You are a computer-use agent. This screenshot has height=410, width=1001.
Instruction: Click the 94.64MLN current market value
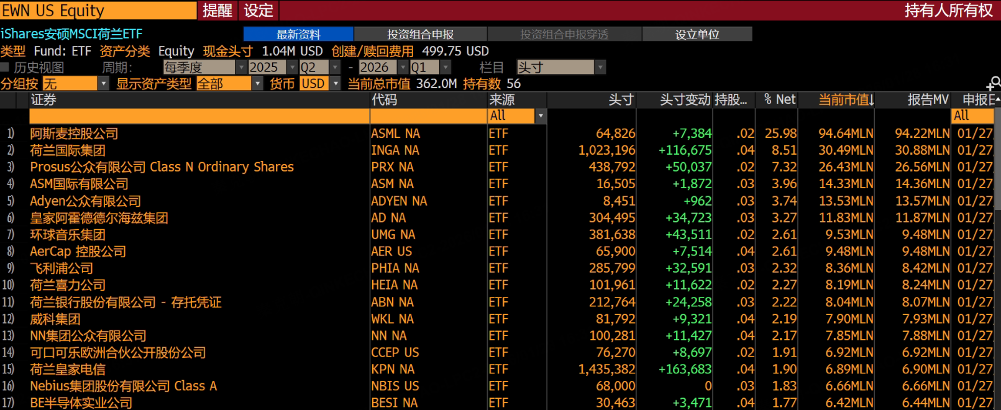coord(846,134)
